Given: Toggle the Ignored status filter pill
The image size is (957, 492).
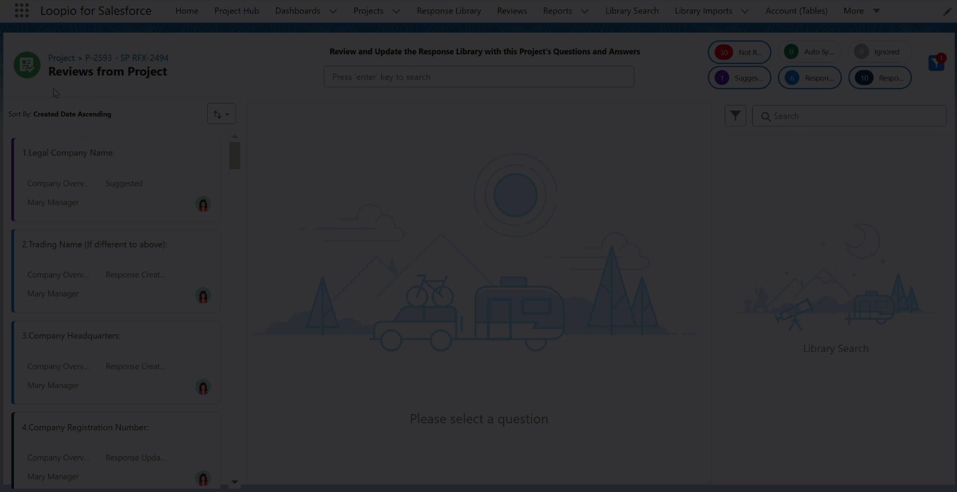Looking at the screenshot, I should click(x=880, y=52).
